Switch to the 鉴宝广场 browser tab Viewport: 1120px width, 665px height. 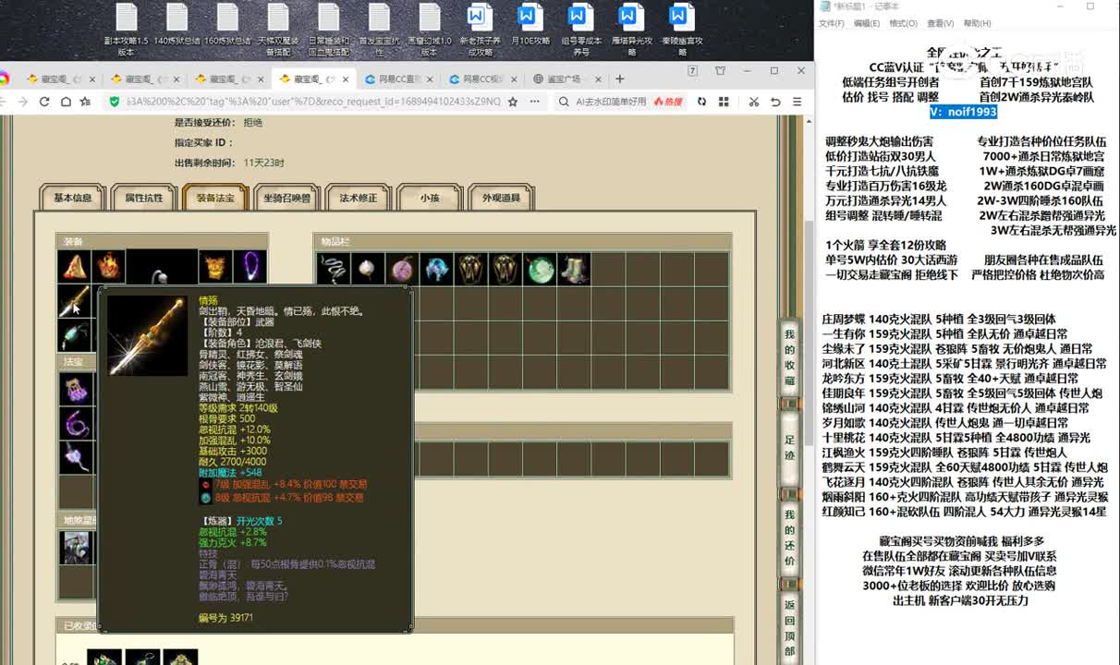coord(566,79)
